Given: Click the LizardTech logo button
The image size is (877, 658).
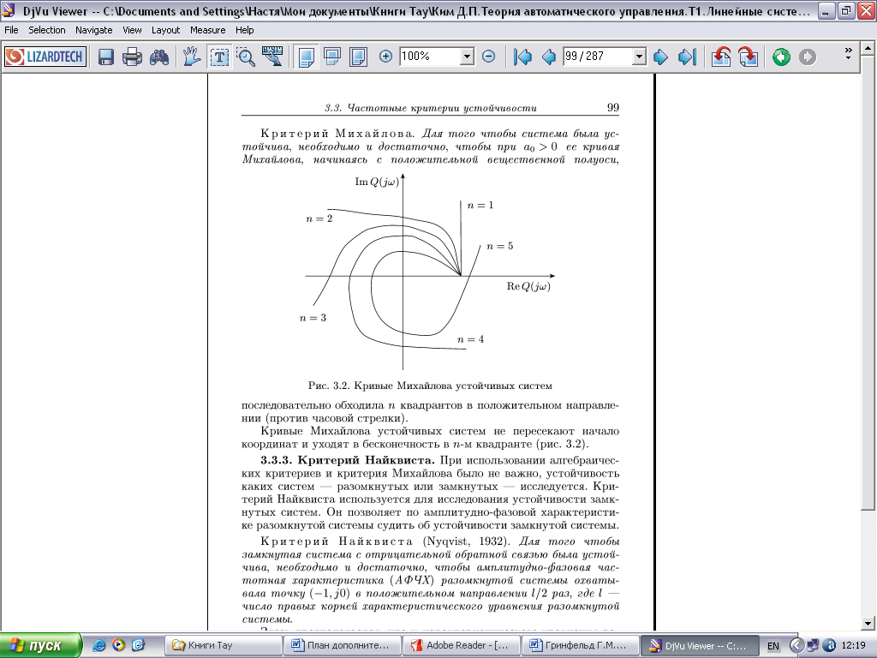Looking at the screenshot, I should (45, 57).
